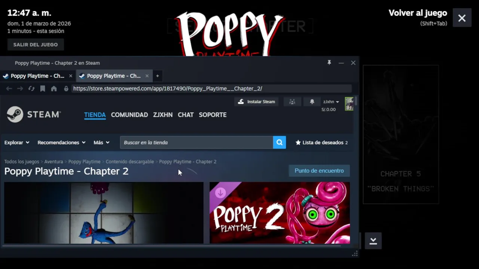Open the ZJXHN profile menu
Viewport: 479px width, 269px height.
point(163,115)
